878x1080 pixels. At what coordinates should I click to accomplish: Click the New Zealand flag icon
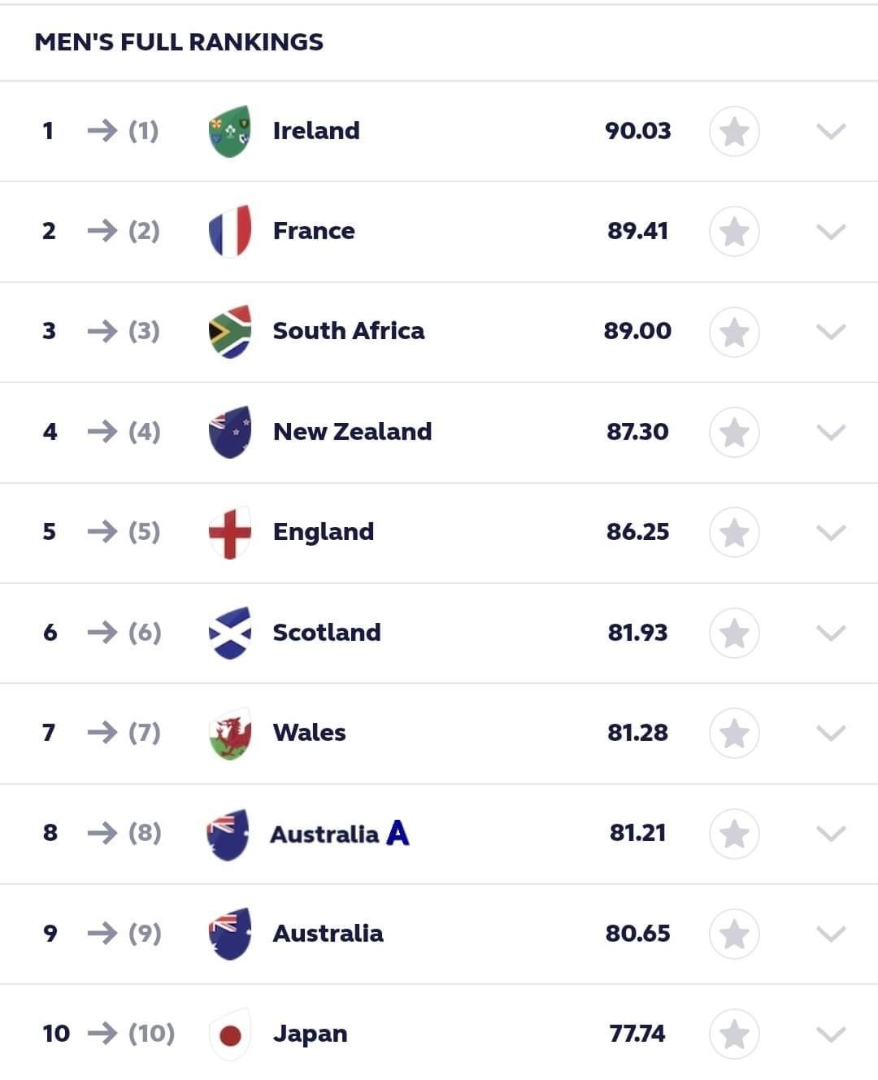pos(230,432)
